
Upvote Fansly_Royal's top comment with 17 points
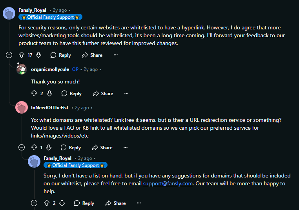(22, 55)
